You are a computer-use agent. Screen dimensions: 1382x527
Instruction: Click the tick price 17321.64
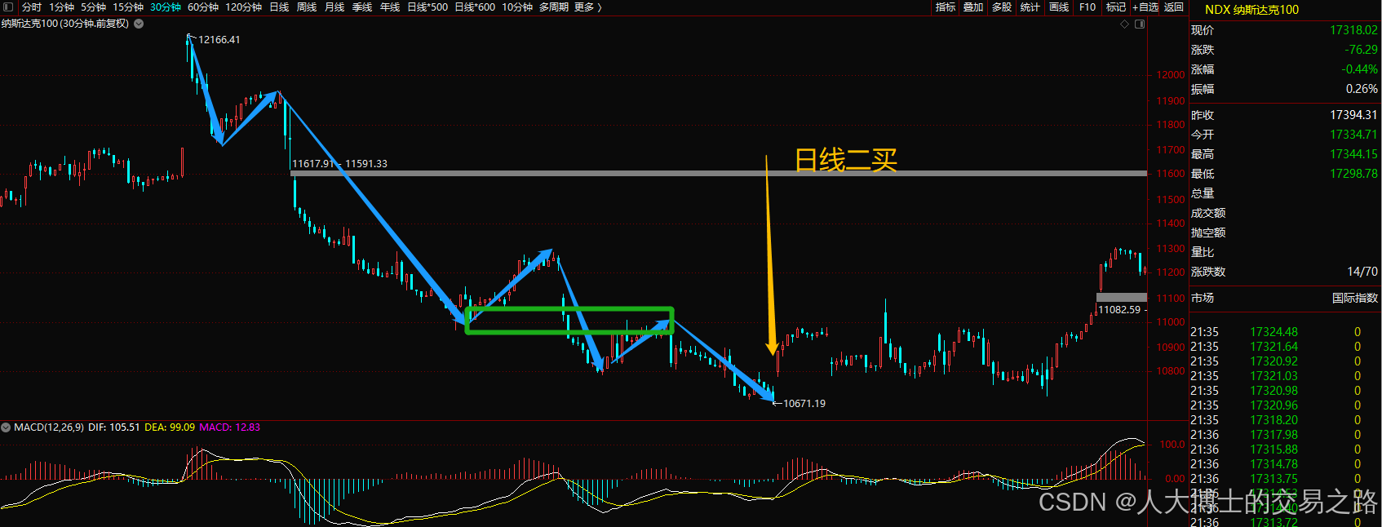(x=1273, y=347)
